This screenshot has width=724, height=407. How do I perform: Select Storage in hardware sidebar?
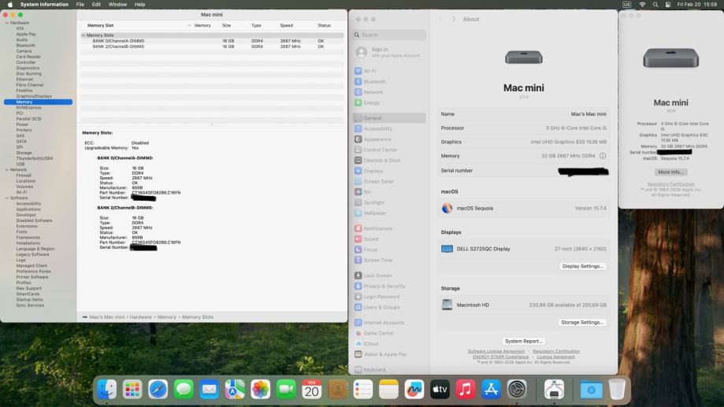[24, 153]
